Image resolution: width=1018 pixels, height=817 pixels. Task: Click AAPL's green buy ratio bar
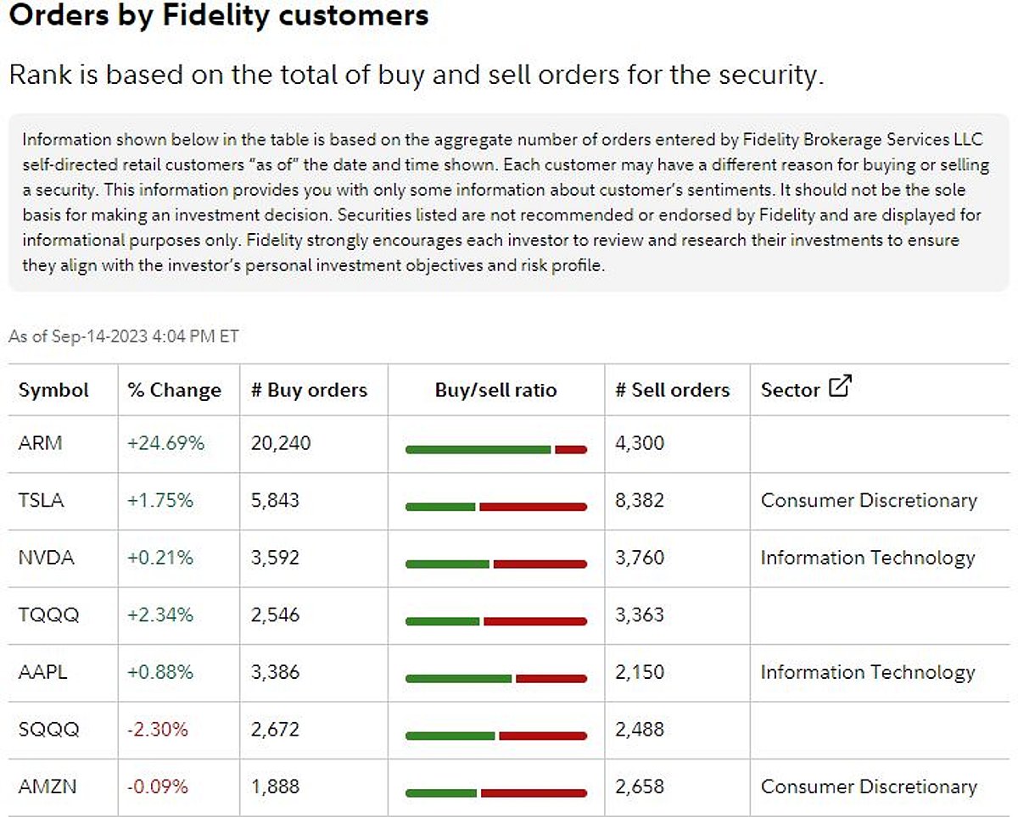(x=459, y=678)
